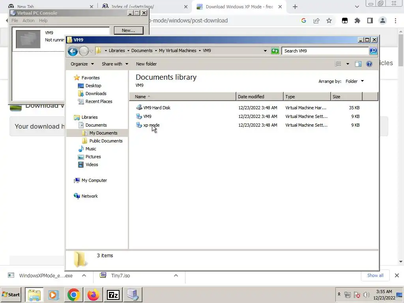Open a new Chrome tab
404x303 pixels.
tap(295, 7)
